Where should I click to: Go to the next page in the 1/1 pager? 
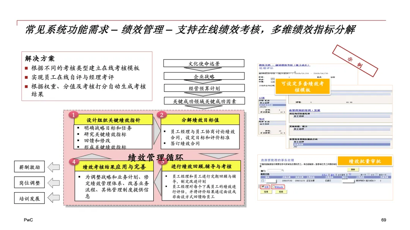pos(377,174)
